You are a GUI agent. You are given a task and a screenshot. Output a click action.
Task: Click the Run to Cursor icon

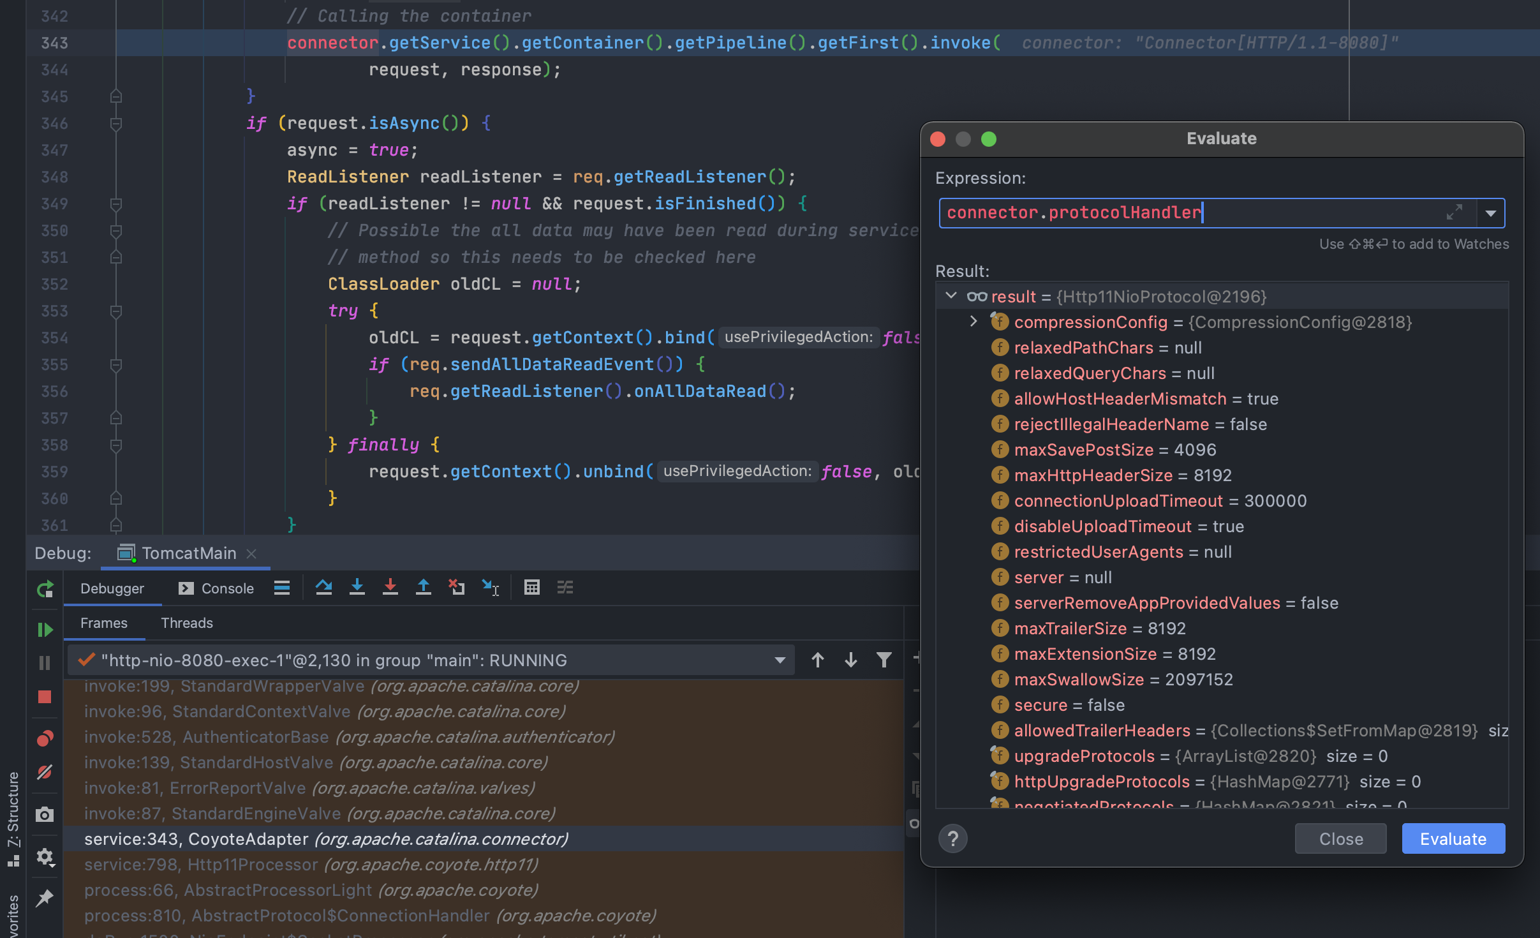(490, 587)
